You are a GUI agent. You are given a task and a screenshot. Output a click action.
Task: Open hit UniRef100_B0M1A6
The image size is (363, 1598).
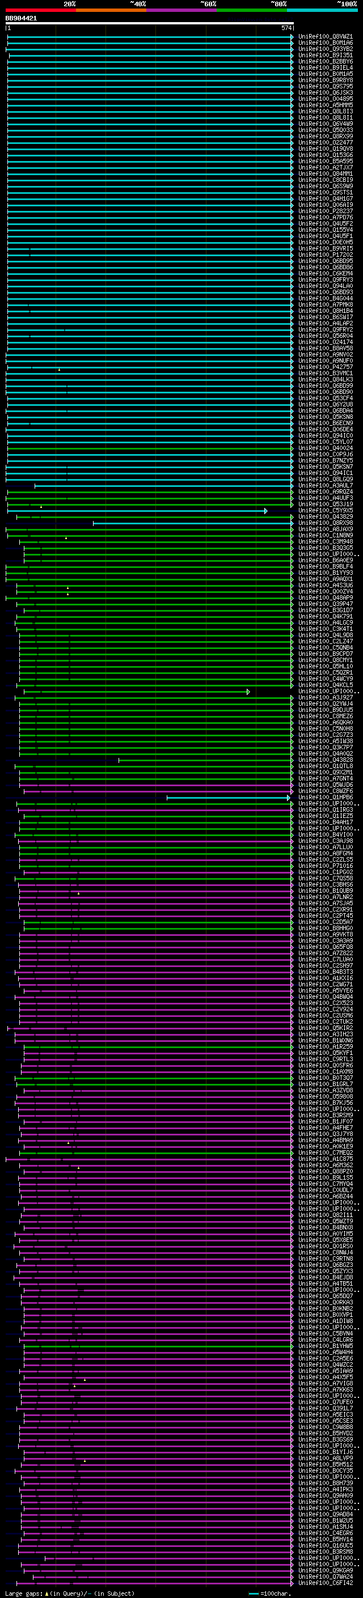(326, 43)
